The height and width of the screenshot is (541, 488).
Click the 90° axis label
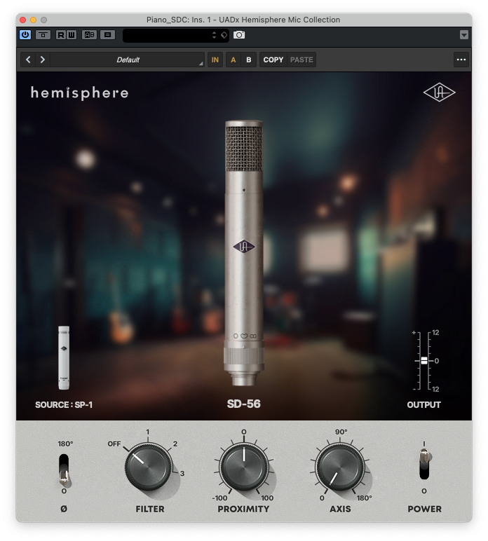click(341, 432)
